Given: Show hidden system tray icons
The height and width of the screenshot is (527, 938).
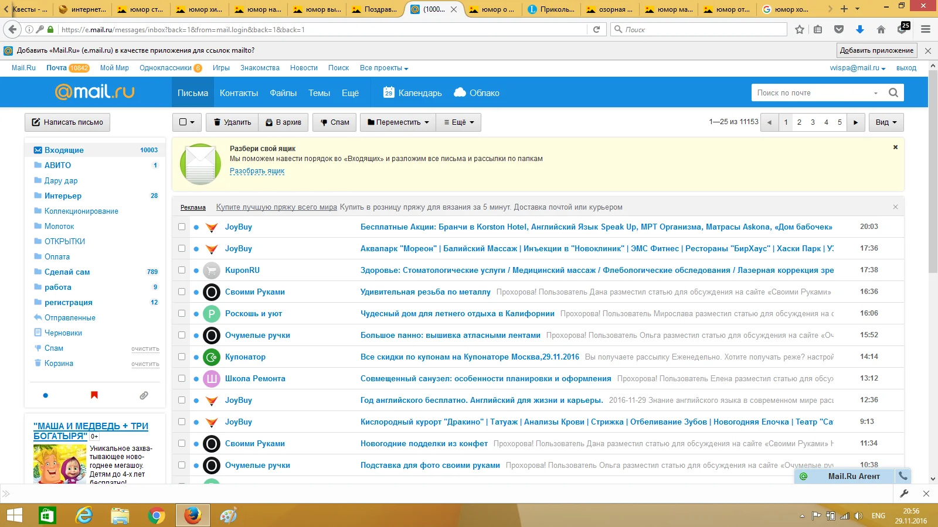Looking at the screenshot, I should 802,516.
